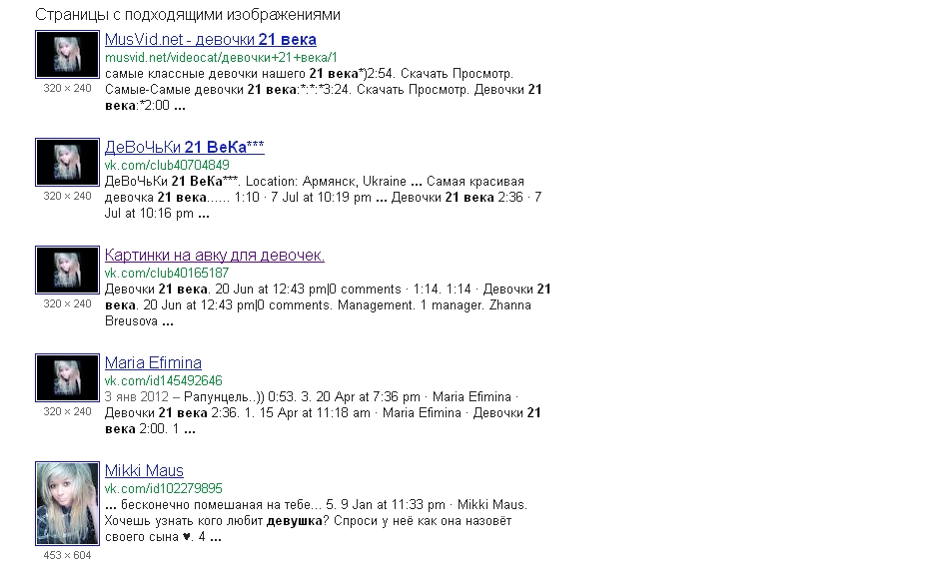Click the 320 × 240 label under the MusVid thumbnail
The image size is (952, 583).
[x=67, y=89]
